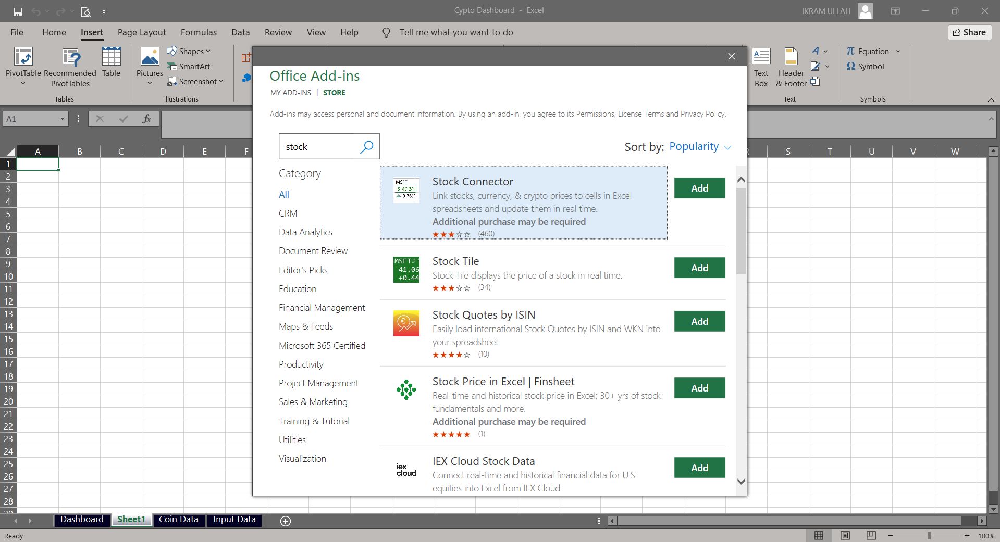Click the Redo arrow icon

(x=60, y=11)
